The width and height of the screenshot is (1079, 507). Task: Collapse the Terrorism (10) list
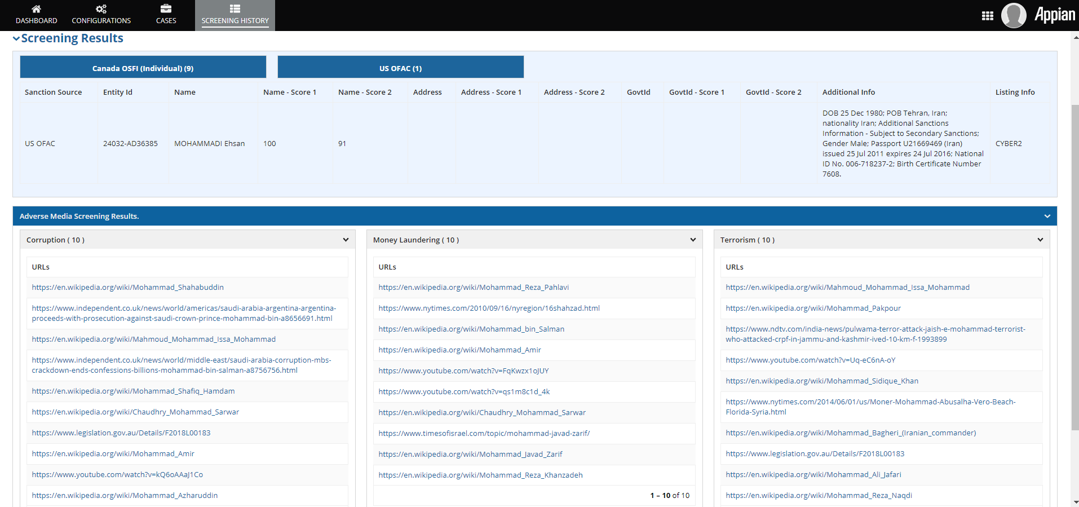pos(1040,240)
